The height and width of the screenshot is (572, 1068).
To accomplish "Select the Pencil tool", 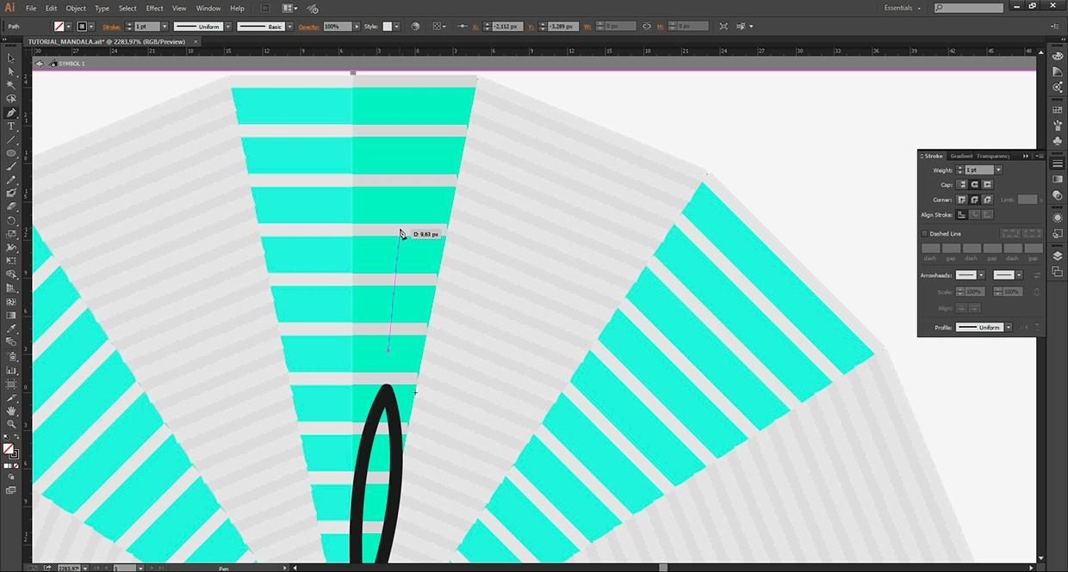I will coord(11,180).
